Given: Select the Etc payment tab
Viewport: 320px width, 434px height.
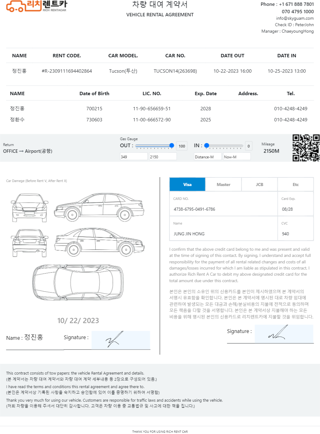Looking at the screenshot, I should [295, 185].
